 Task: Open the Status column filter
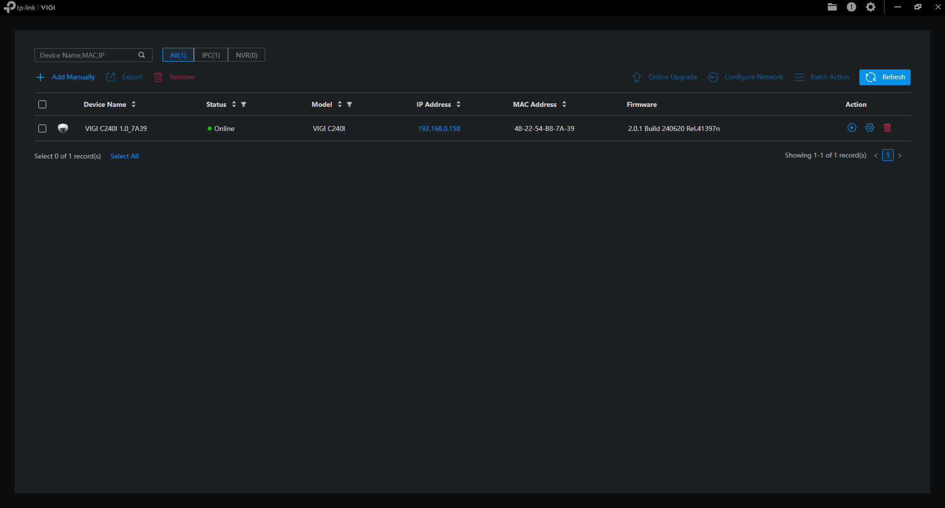244,104
